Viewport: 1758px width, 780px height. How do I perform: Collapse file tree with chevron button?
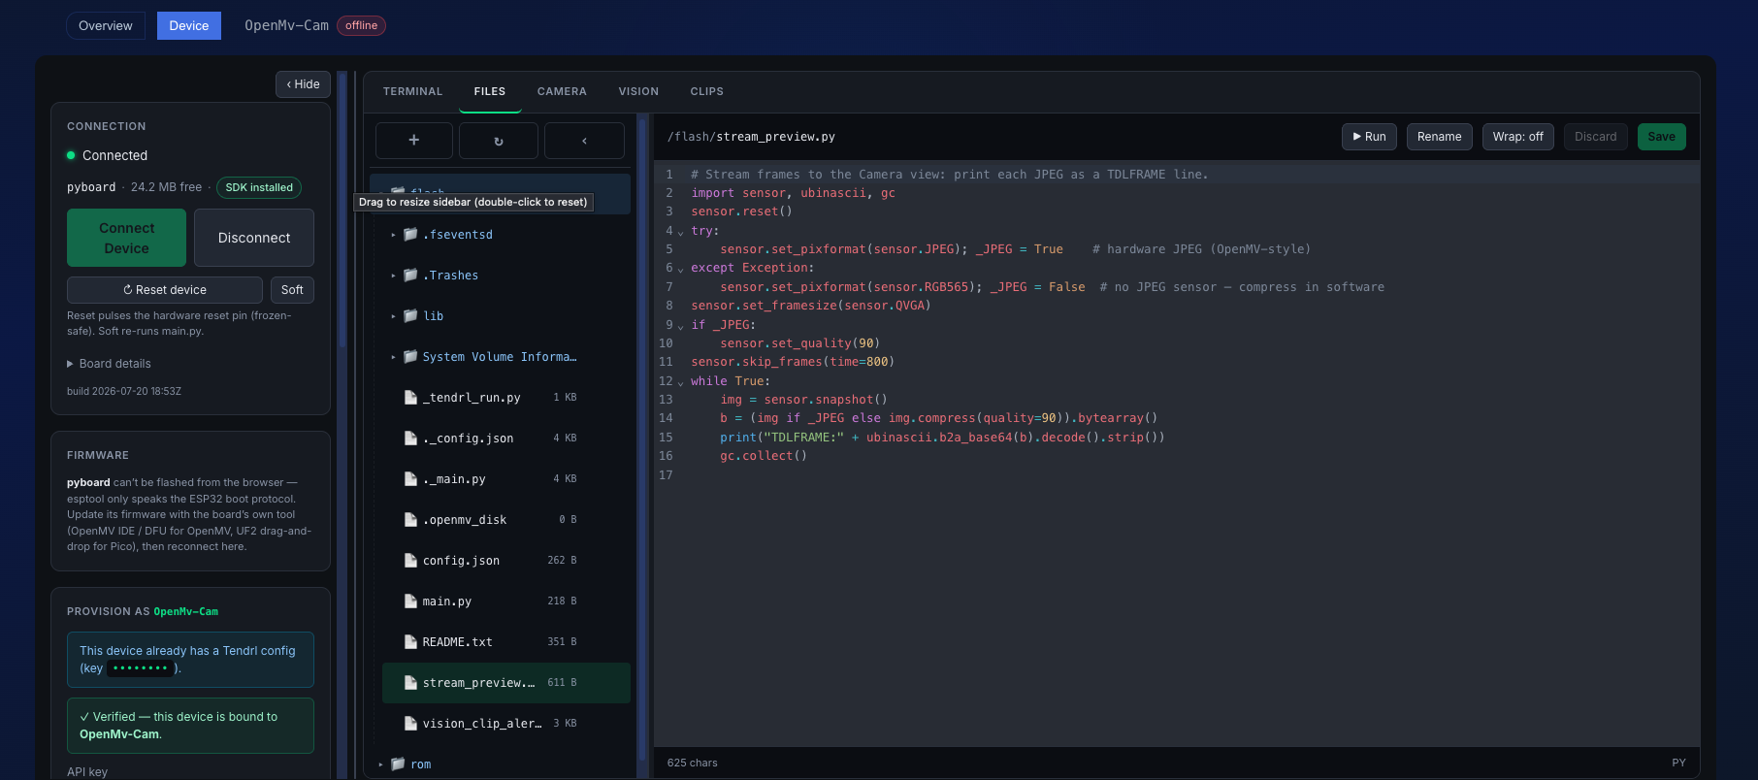(x=584, y=141)
